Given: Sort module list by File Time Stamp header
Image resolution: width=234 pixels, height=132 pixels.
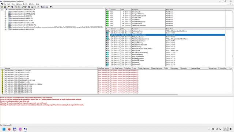Looking at the screenshot, I should (x=104, y=68).
